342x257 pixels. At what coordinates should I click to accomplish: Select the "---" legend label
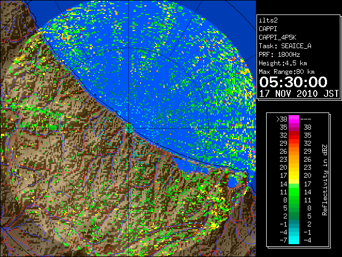point(306,119)
